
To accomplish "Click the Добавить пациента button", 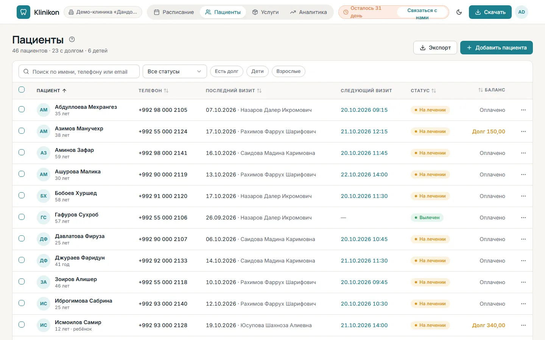I will 497,48.
